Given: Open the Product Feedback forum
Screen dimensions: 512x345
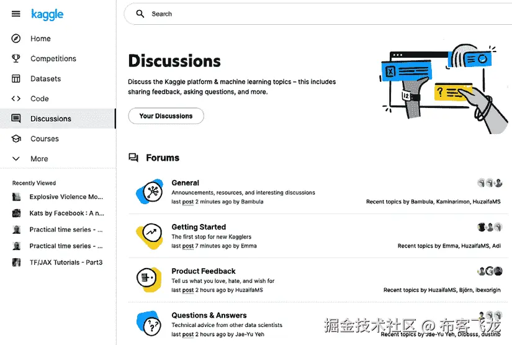Looking at the screenshot, I should [204, 271].
